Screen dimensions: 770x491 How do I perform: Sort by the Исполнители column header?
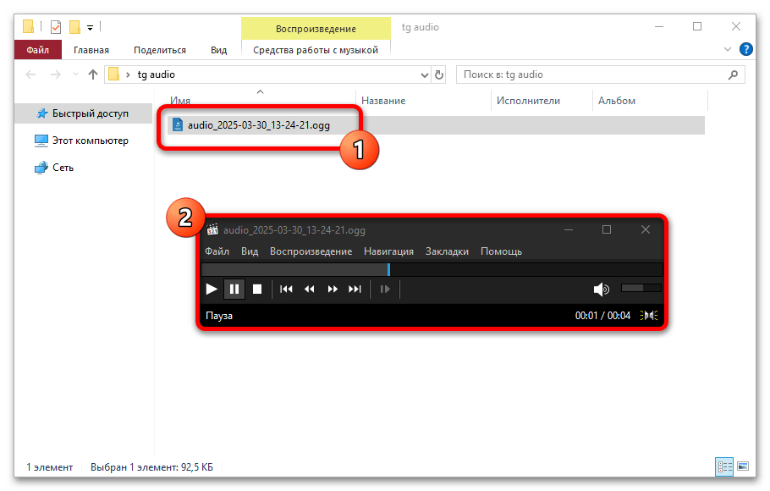[x=528, y=100]
